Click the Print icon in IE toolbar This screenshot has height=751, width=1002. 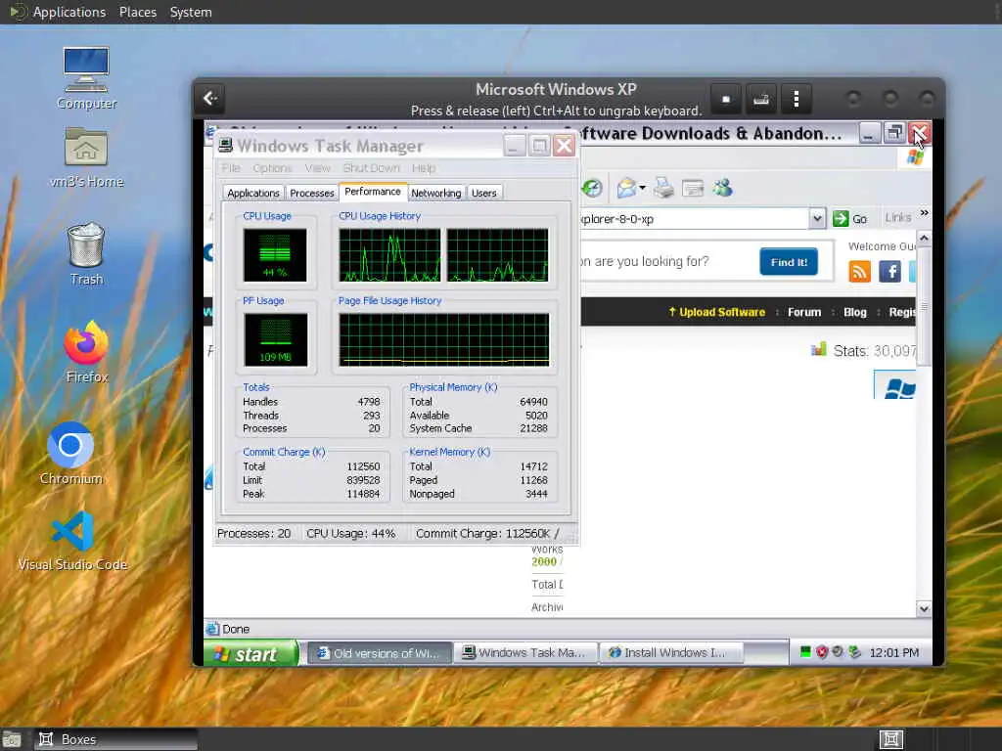coord(664,188)
